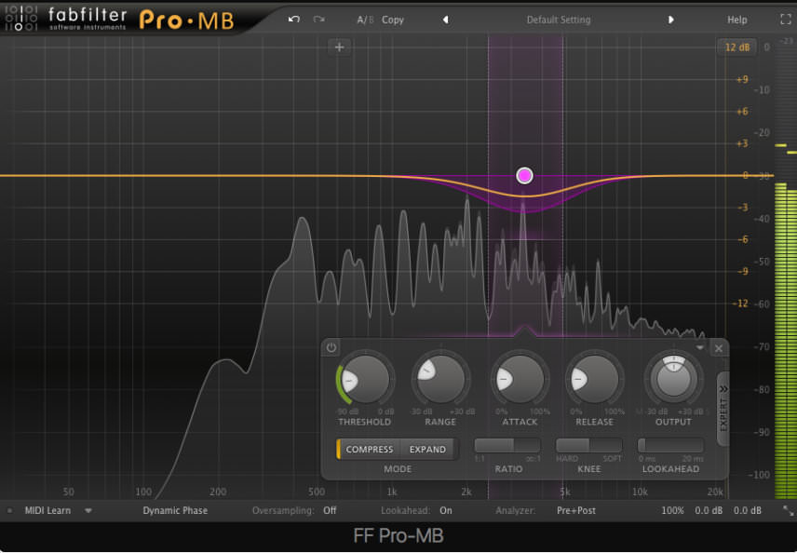This screenshot has height=553, width=797.
Task: Click the Ratio slider
Action: (507, 446)
